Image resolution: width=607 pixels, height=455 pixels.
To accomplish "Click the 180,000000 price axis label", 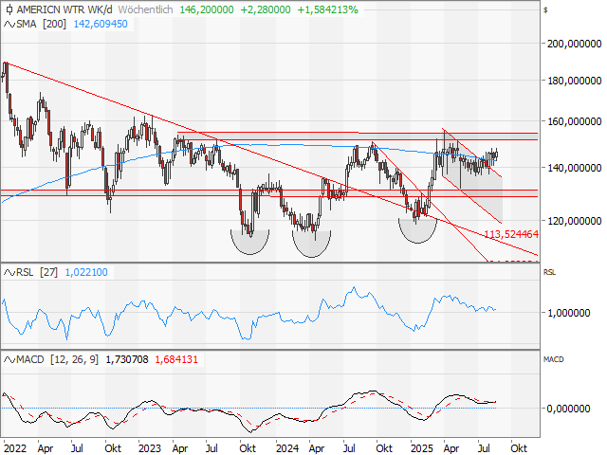I will tap(575, 81).
